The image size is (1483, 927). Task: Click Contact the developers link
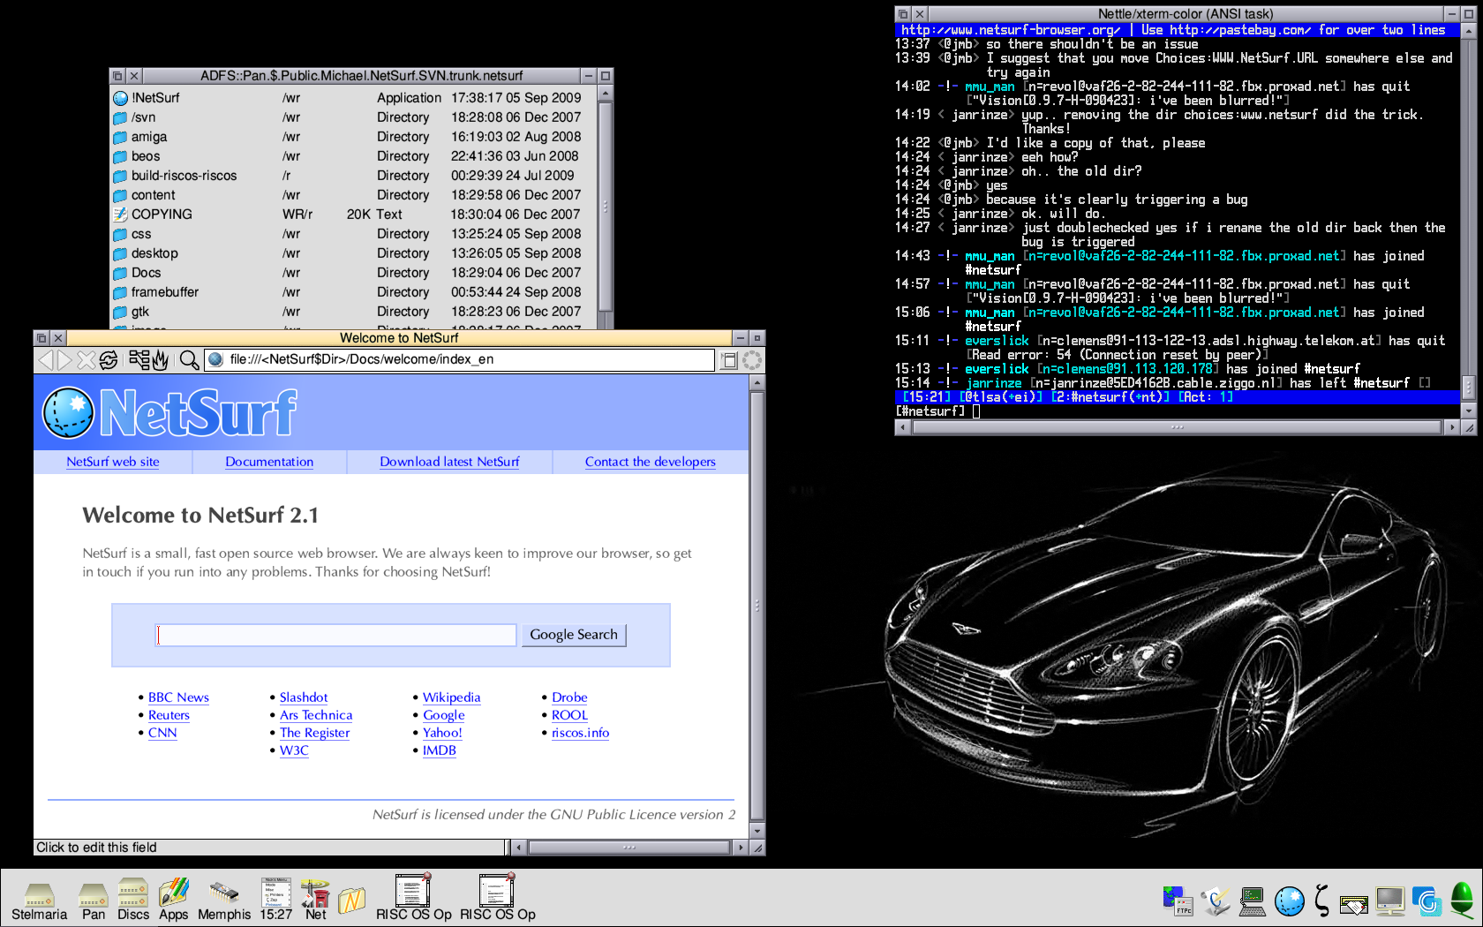coord(651,462)
